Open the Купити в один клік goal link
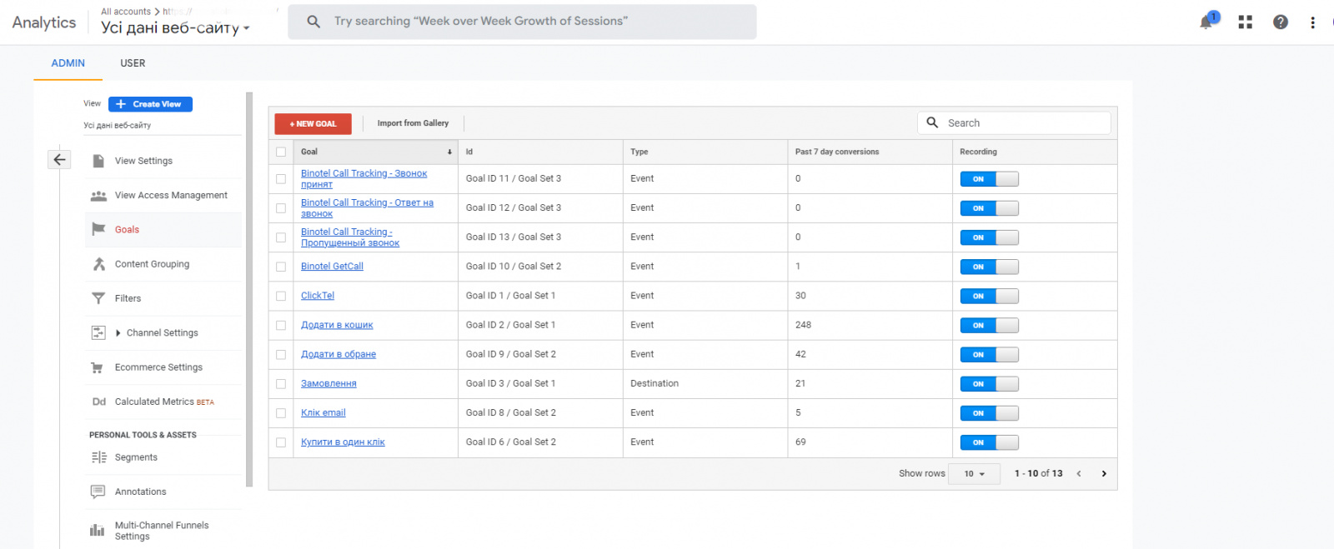The width and height of the screenshot is (1334, 549). tap(343, 442)
